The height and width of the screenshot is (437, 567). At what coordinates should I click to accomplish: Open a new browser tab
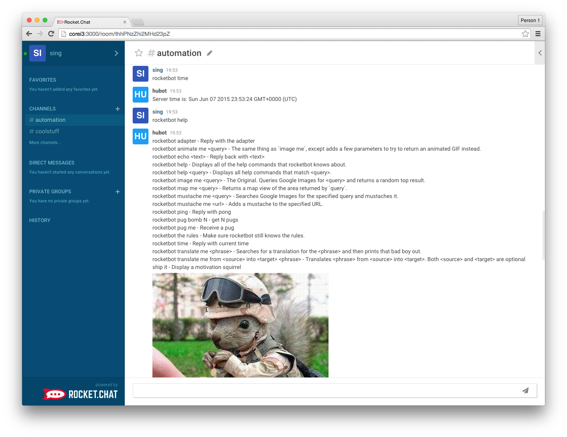coord(138,22)
